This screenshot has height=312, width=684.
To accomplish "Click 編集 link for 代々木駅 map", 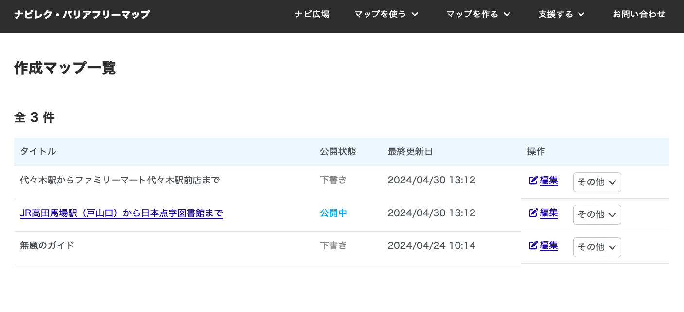I will tap(549, 181).
